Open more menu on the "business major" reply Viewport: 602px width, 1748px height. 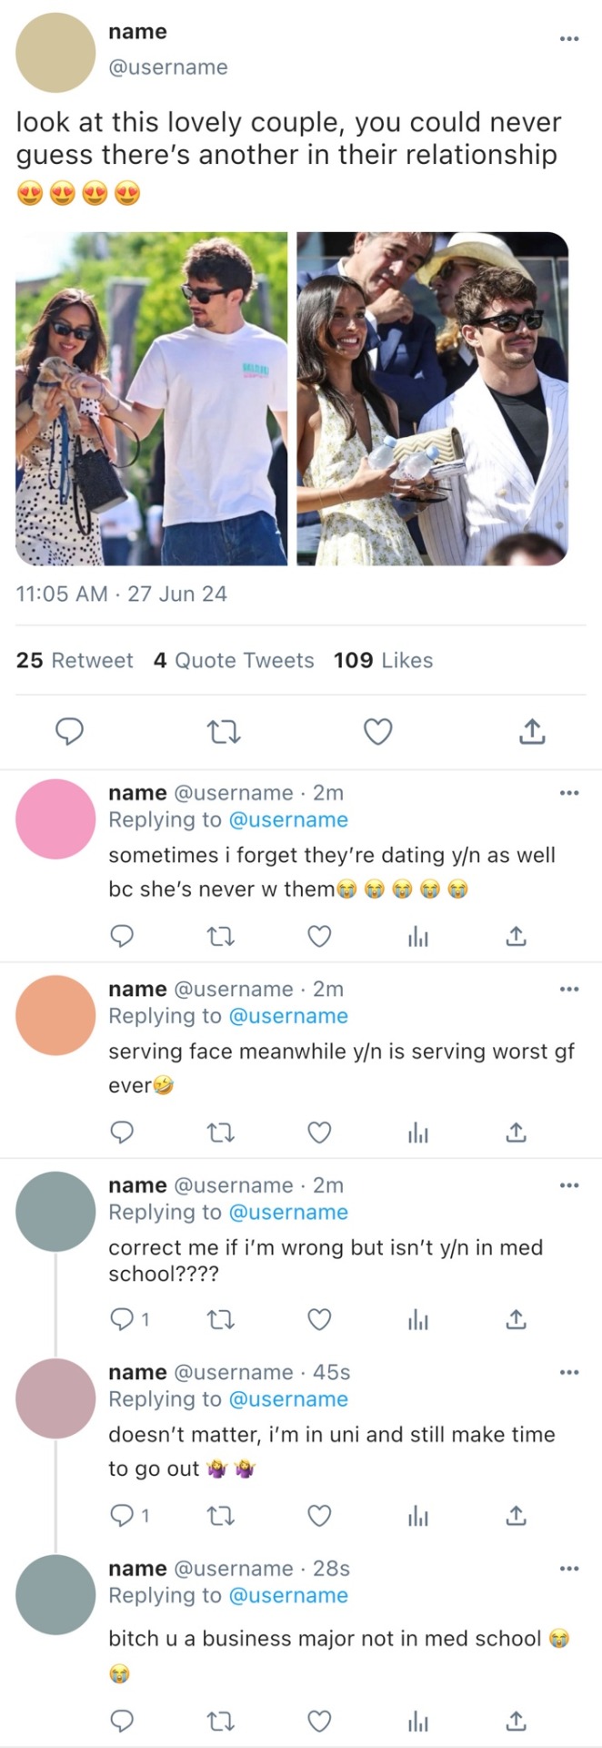tap(569, 1568)
